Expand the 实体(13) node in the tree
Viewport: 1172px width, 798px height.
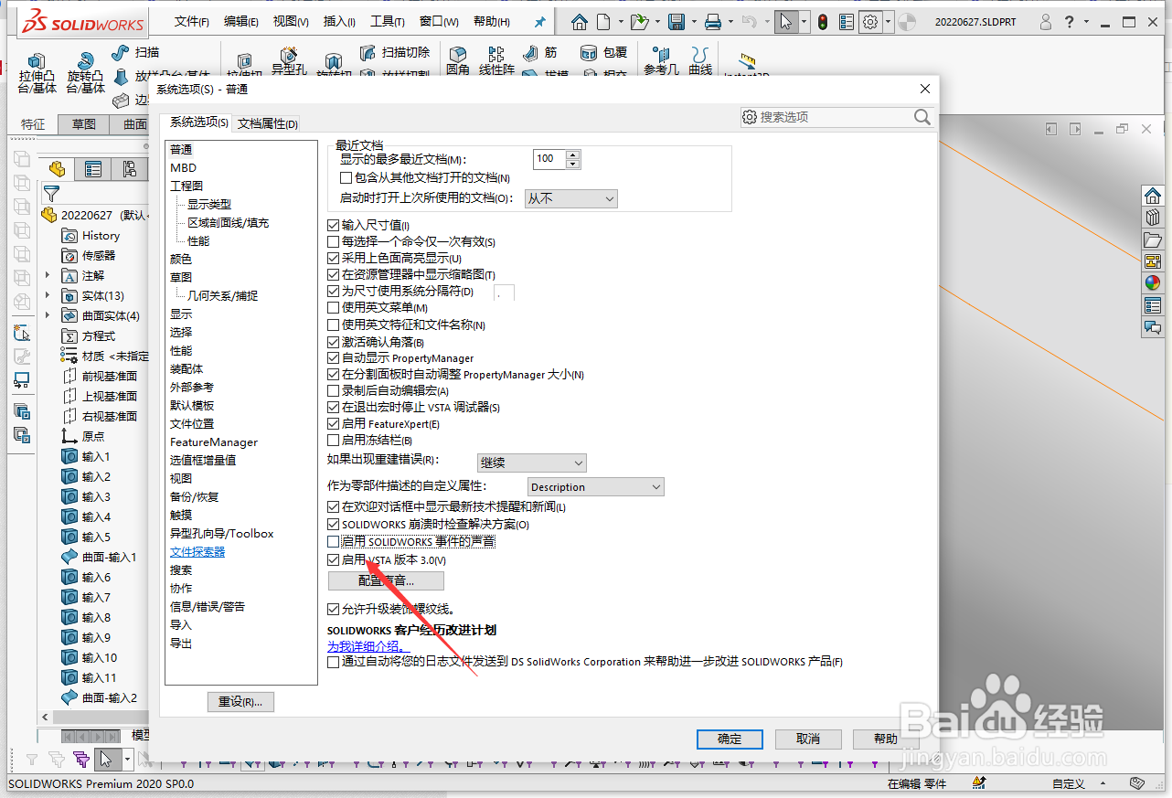48,295
